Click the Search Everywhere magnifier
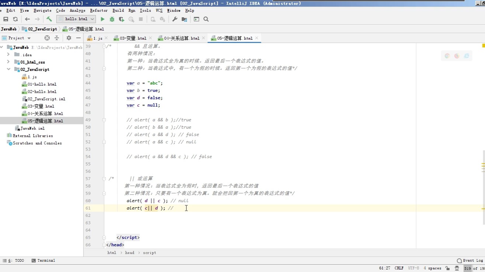 point(206,19)
